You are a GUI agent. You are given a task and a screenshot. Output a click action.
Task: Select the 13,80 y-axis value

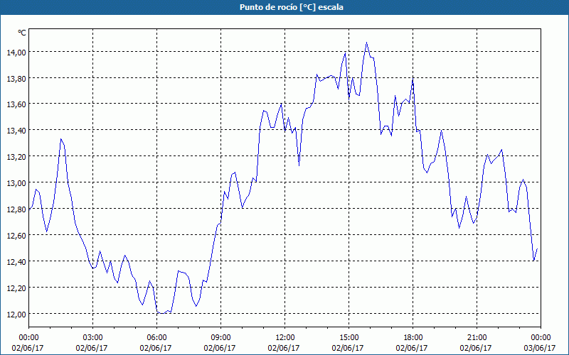coord(16,78)
